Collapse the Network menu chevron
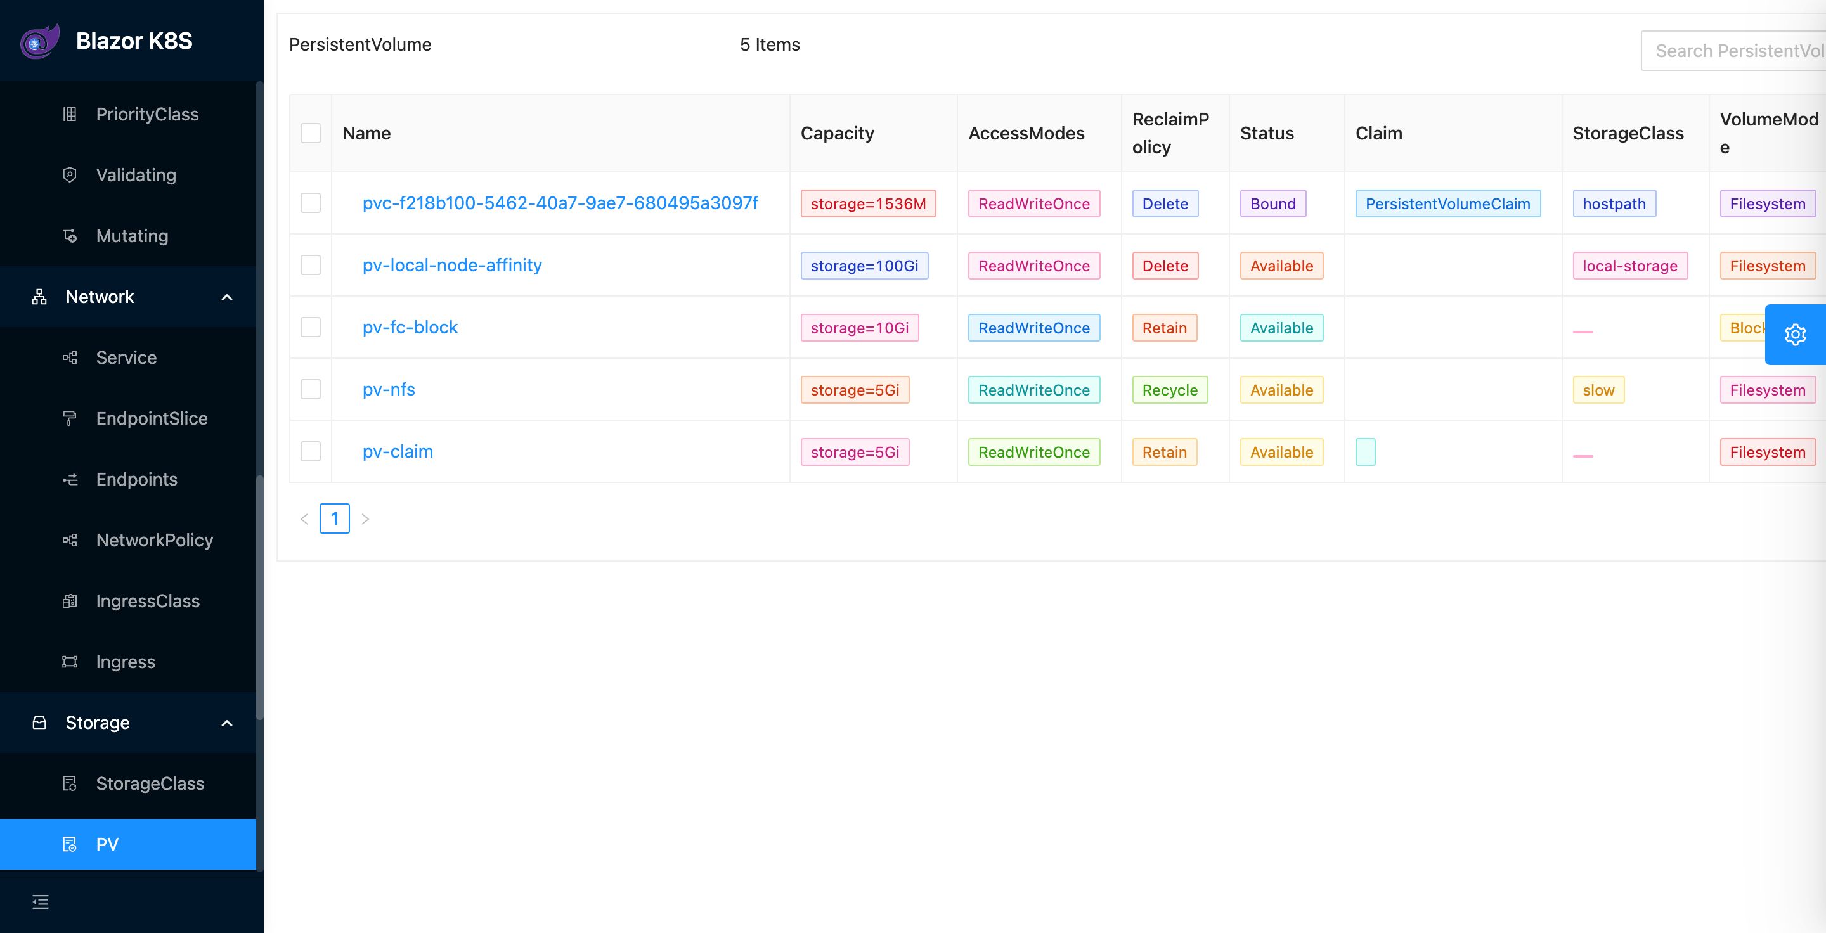The image size is (1826, 933). click(x=227, y=297)
